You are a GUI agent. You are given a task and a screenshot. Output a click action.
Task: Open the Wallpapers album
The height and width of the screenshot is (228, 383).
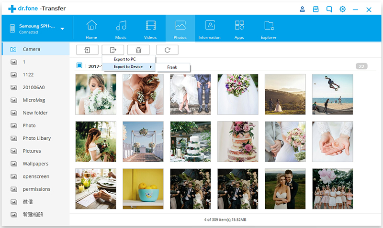[35, 164]
